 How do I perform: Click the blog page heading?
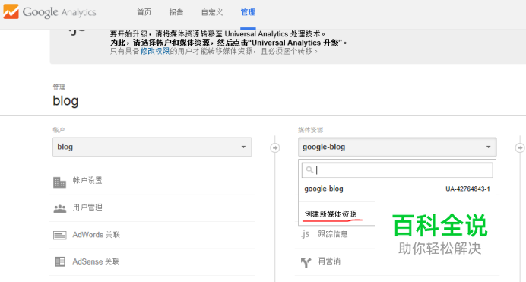[x=65, y=100]
